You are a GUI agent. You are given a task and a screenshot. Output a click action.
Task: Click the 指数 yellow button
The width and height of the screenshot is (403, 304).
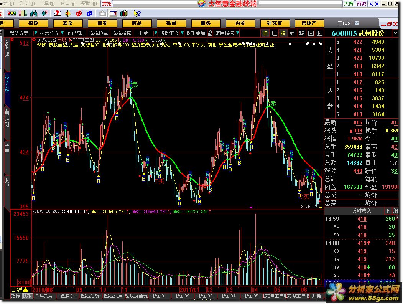click(x=33, y=23)
